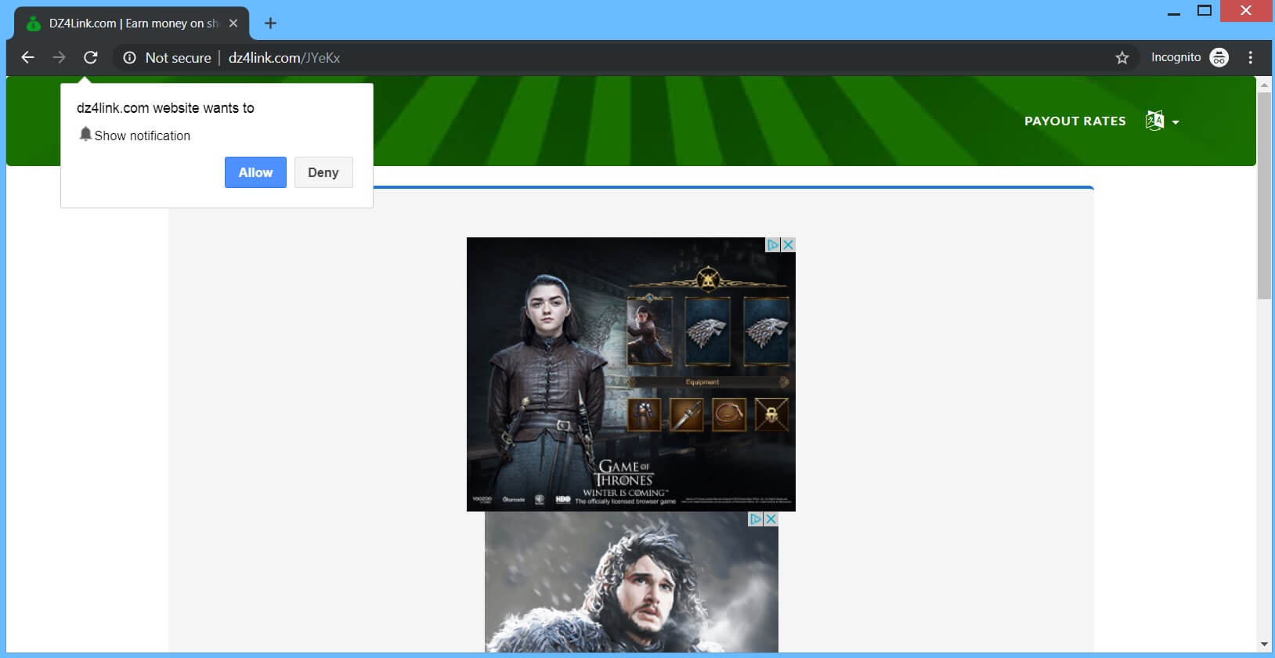This screenshot has height=658, width=1275.
Task: Open Chrome's three-dot menu
Action: (x=1251, y=57)
